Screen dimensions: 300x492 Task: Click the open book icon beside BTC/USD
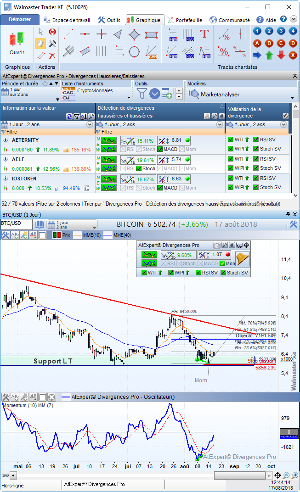coord(39,224)
